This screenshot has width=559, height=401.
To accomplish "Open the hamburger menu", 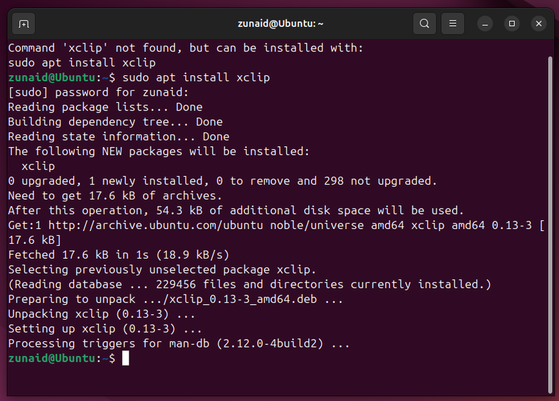I will (x=452, y=23).
